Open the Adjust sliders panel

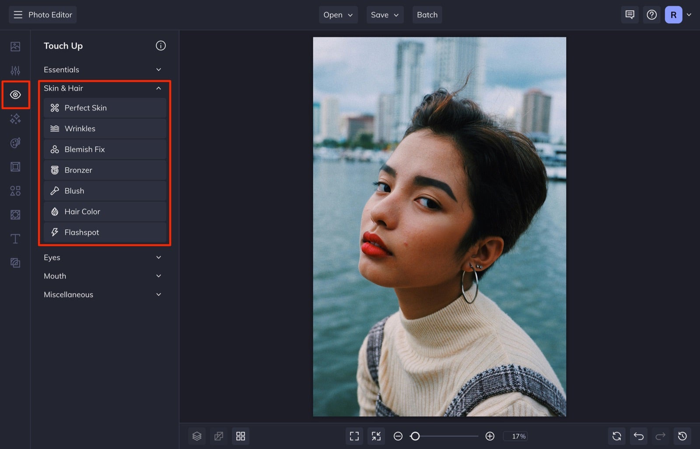(15, 69)
